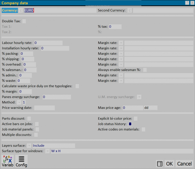Click the % shipping field
This screenshot has height=169, width=195.
click(x=28, y=59)
